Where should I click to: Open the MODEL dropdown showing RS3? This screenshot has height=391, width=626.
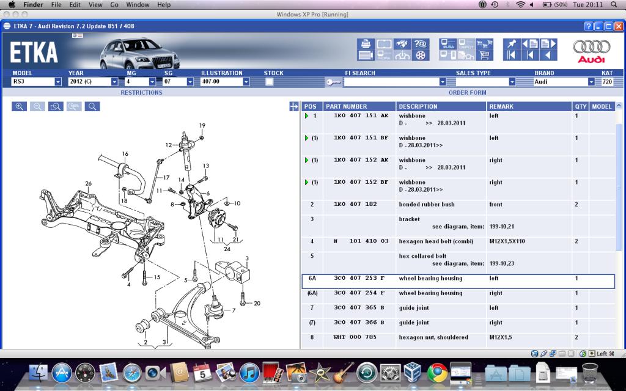(x=58, y=82)
